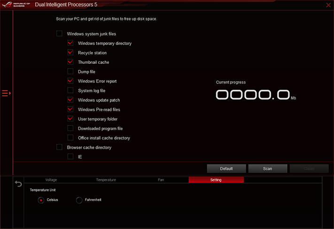
Task: Enable Dump file checkbox
Action: [x=70, y=71]
